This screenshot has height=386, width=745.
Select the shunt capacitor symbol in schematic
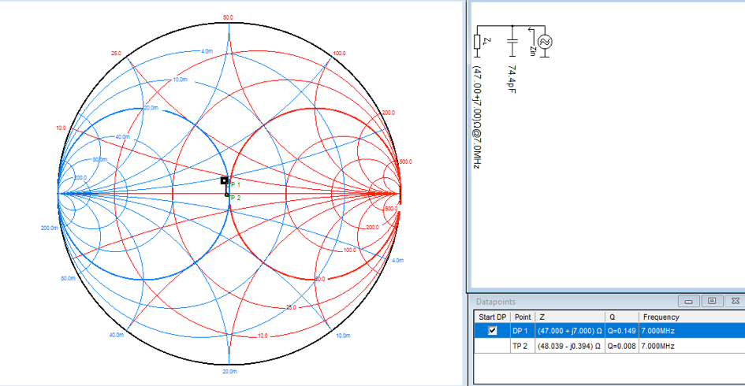pyautogui.click(x=512, y=42)
